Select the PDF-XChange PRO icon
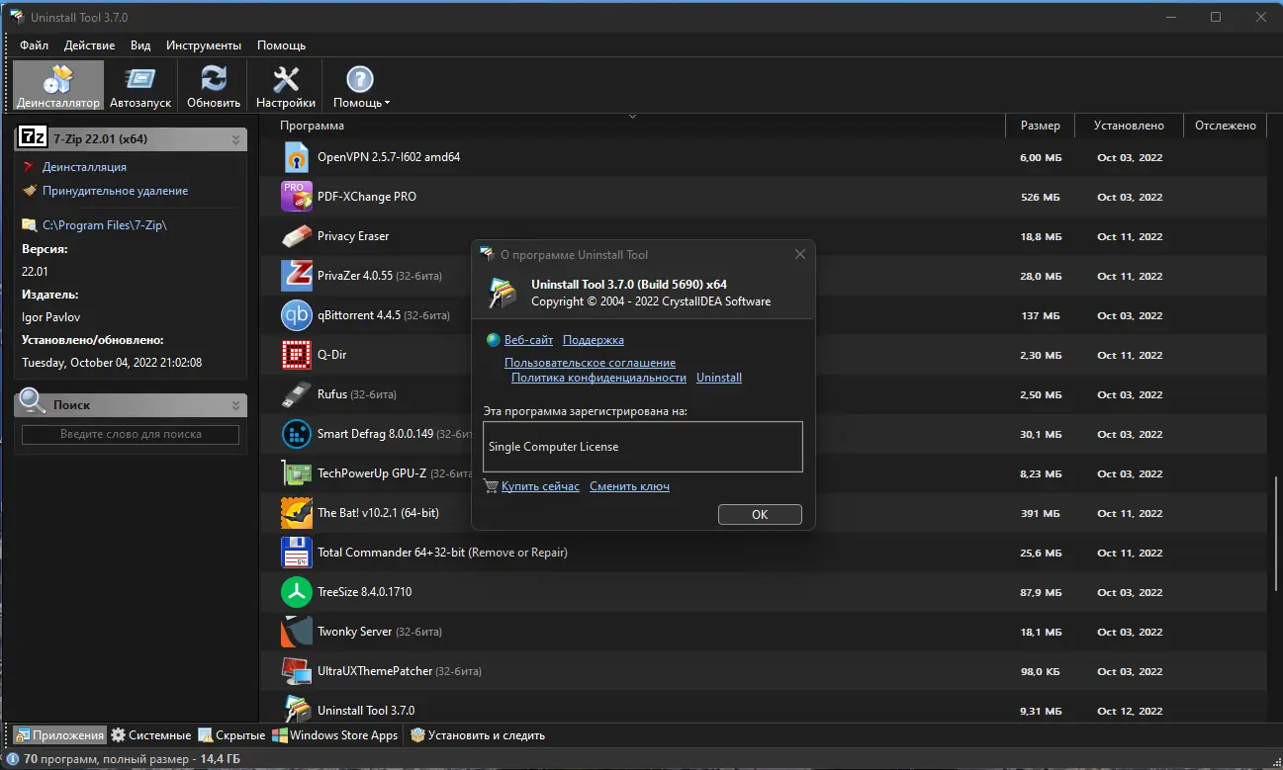Image resolution: width=1283 pixels, height=770 pixels. pyautogui.click(x=297, y=197)
